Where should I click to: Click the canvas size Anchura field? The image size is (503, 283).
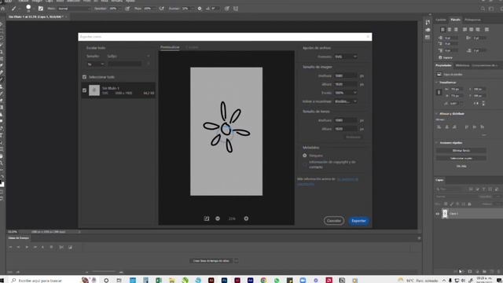pos(346,120)
